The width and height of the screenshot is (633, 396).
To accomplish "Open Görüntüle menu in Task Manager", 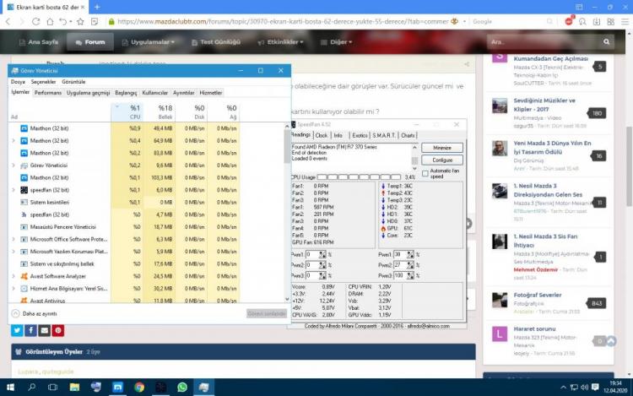I will tap(73, 82).
